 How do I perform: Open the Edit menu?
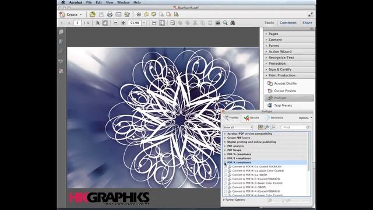98,2
